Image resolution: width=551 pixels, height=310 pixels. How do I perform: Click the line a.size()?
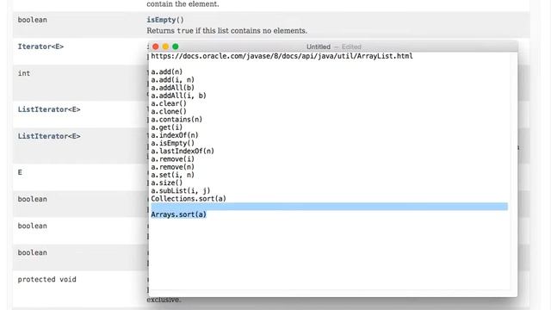pyautogui.click(x=167, y=183)
